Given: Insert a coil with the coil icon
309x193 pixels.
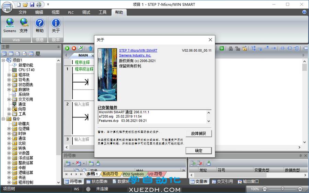Looking at the screenshot, I should click(x=289, y=48).
